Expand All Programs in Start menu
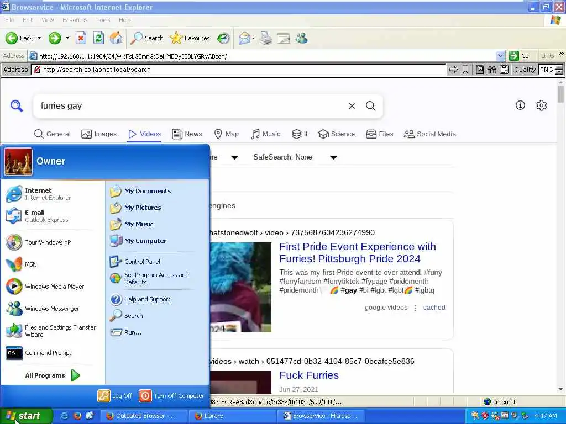 53,375
